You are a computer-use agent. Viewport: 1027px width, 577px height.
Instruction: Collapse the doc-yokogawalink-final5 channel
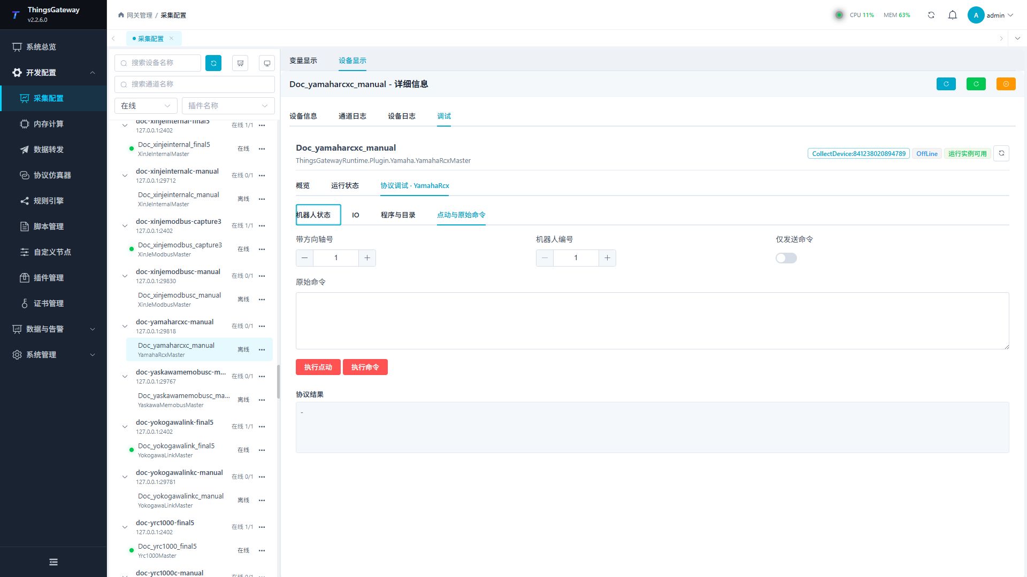pos(125,427)
